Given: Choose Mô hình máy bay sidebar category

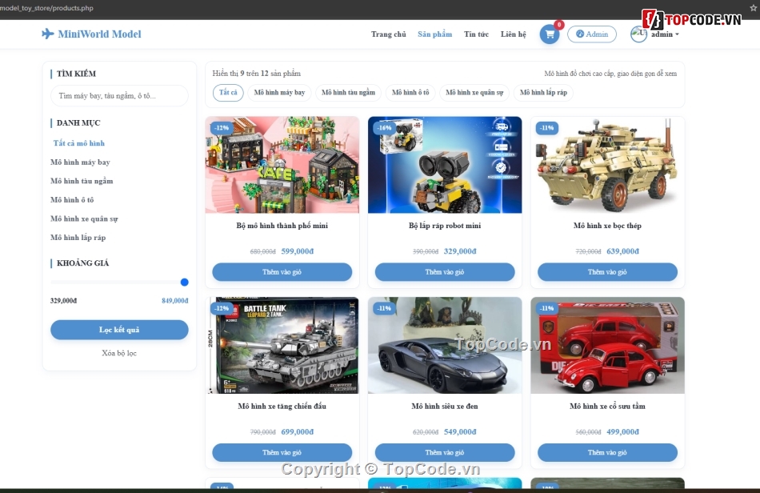Looking at the screenshot, I should tap(80, 162).
